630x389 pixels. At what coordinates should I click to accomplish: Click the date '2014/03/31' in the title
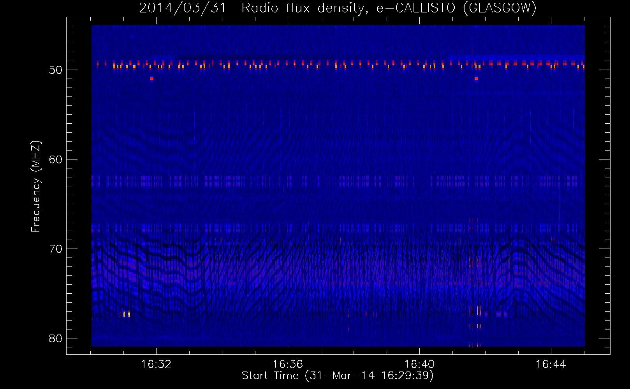coord(183,8)
